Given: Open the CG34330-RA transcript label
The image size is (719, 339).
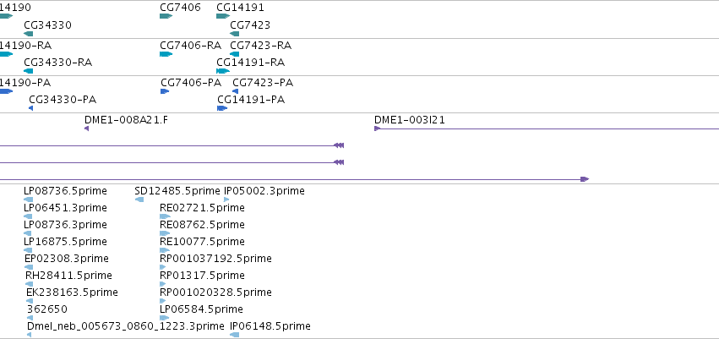Looking at the screenshot, I should (x=57, y=63).
